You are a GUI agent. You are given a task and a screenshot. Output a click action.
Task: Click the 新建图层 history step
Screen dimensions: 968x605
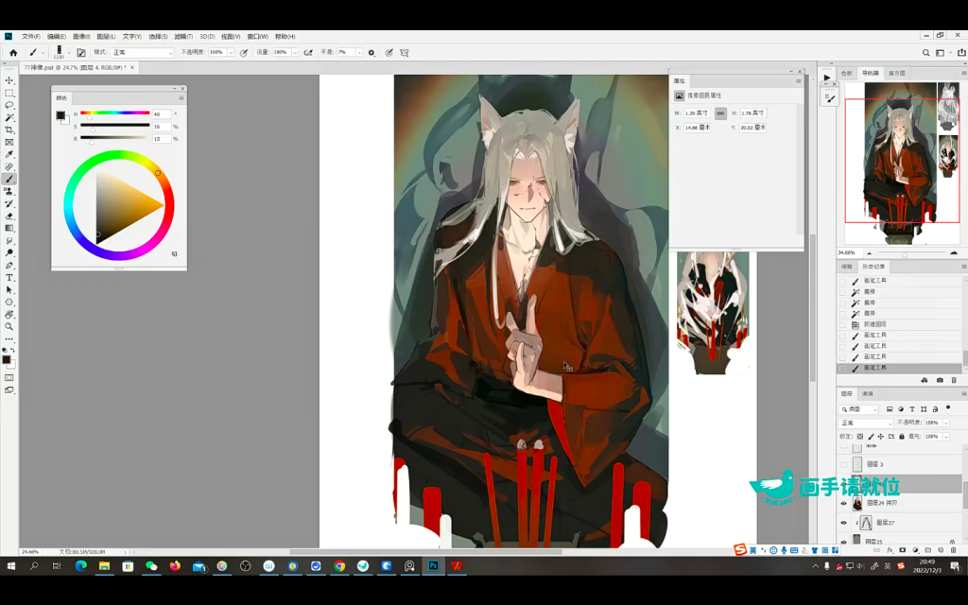click(874, 324)
